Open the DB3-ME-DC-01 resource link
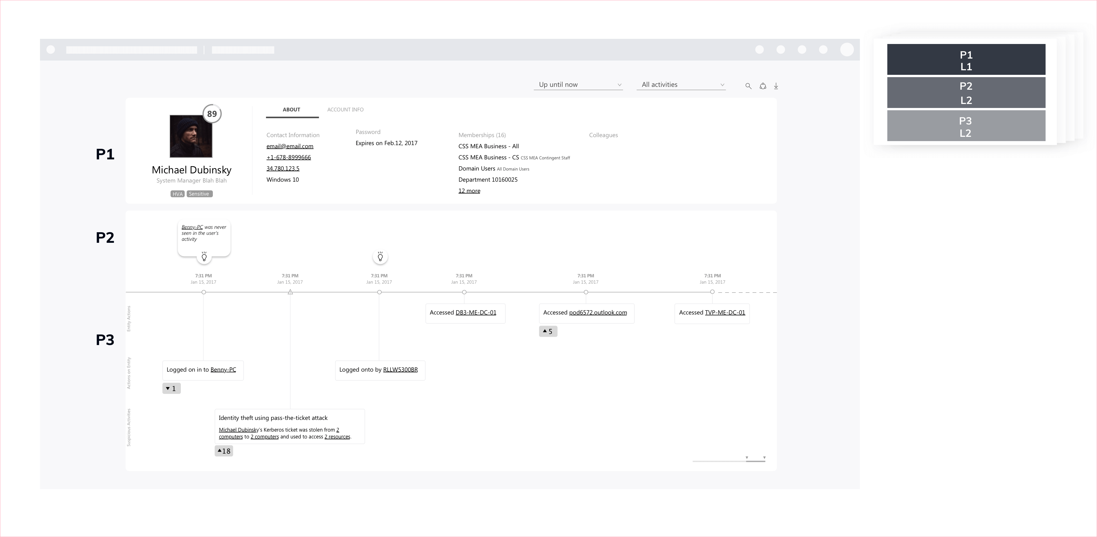Image resolution: width=1097 pixels, height=537 pixels. pos(476,312)
